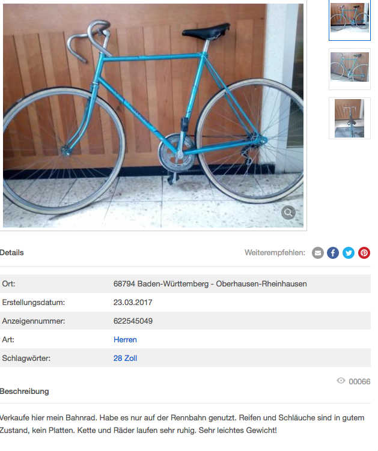Click the Beschreibung section heading

pyautogui.click(x=24, y=392)
